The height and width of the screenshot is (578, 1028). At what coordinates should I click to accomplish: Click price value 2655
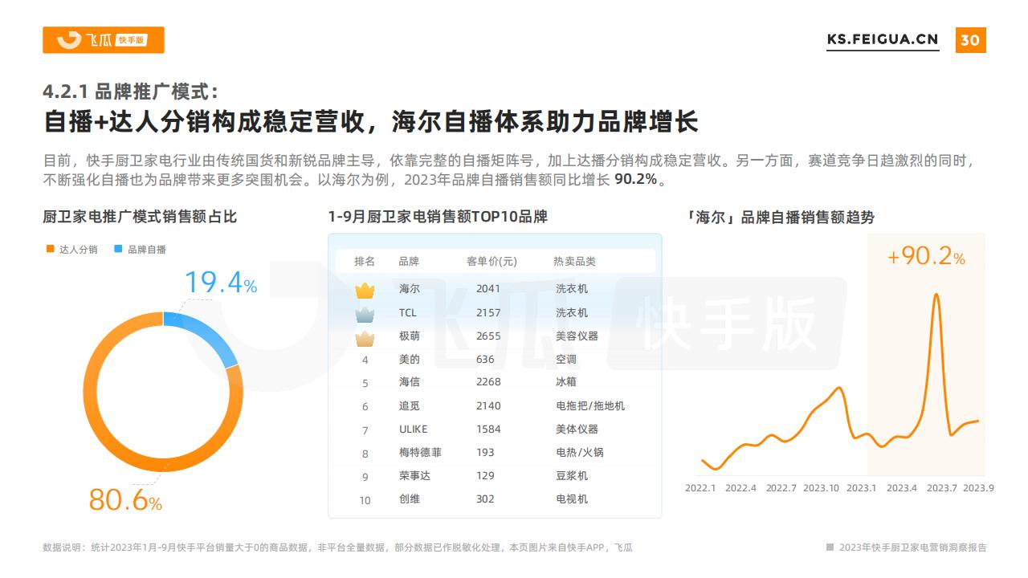coord(488,336)
